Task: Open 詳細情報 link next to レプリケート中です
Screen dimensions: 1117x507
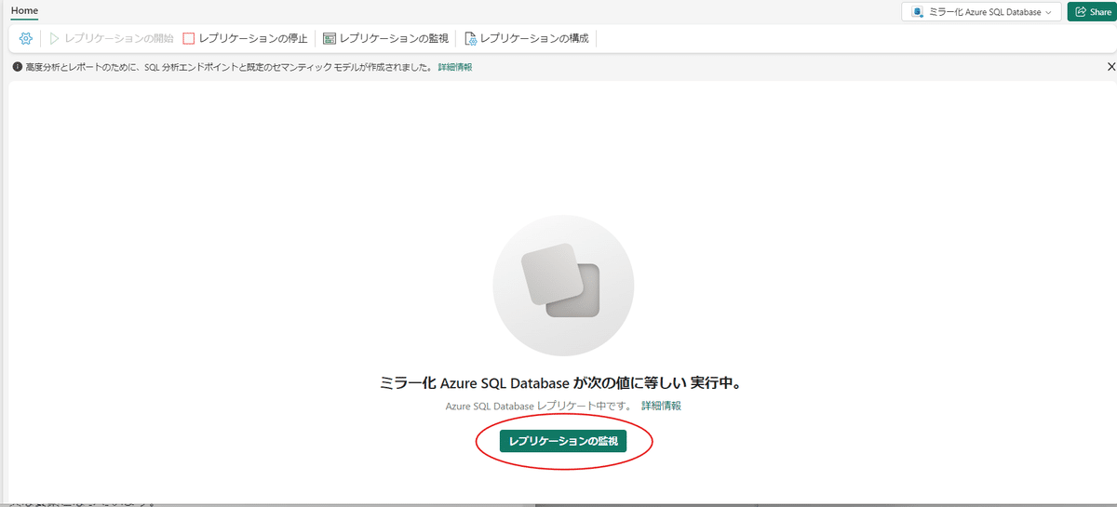Action: [x=661, y=407]
